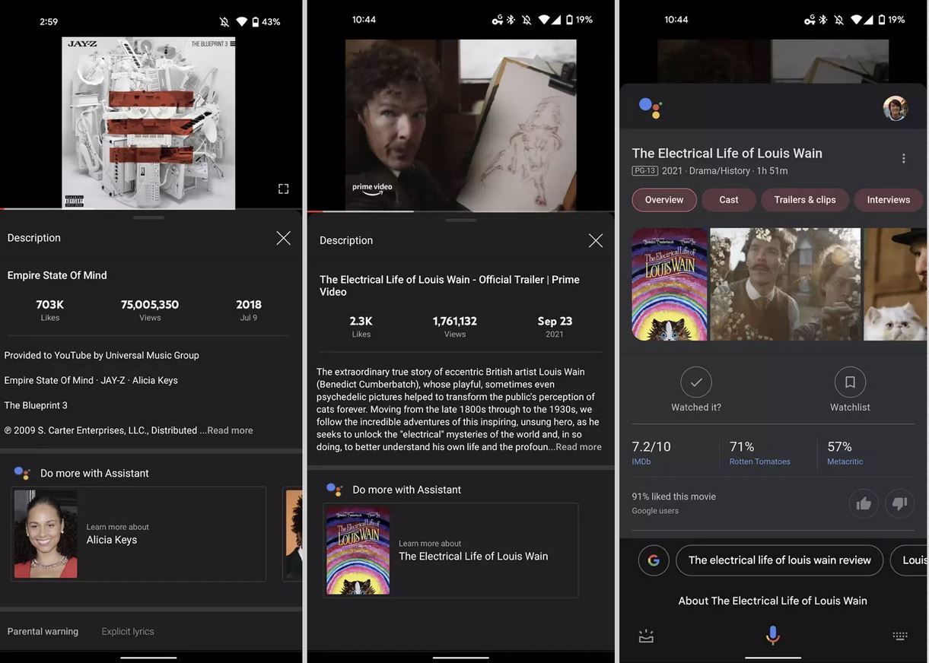Open the 7.2/10 IMDb rating
929x663 pixels.
pos(651,452)
